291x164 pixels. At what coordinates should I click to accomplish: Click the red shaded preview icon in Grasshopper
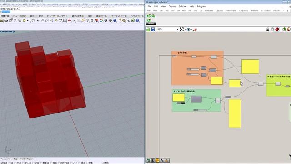(277, 29)
